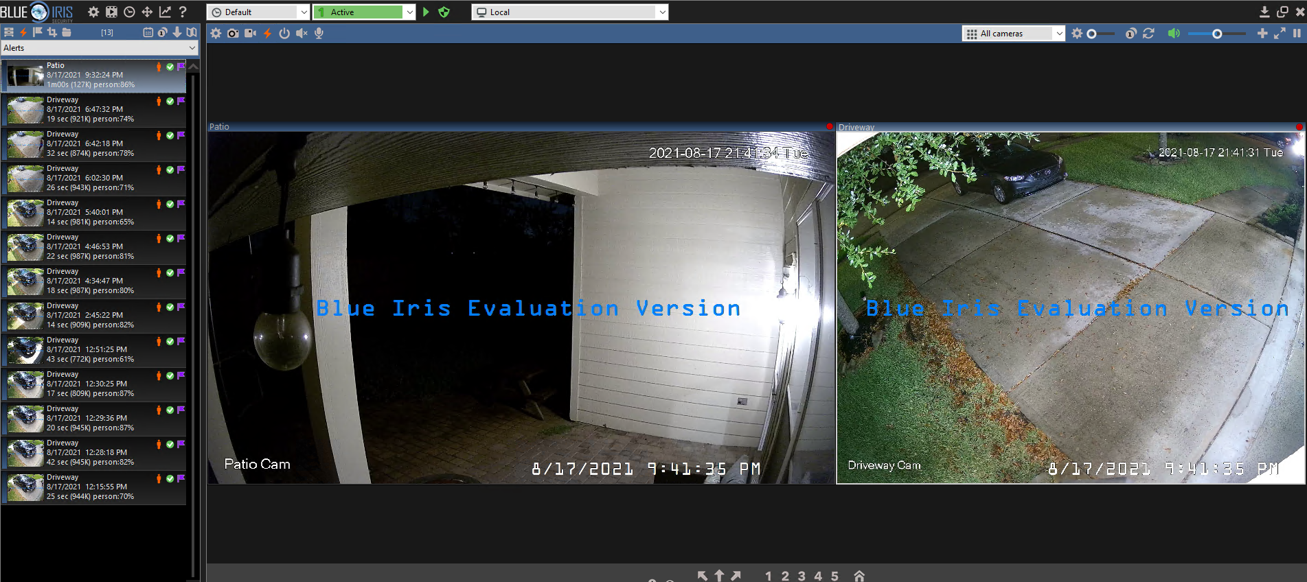Click the PTZ up arrow
The height and width of the screenshot is (582, 1307).
(719, 576)
